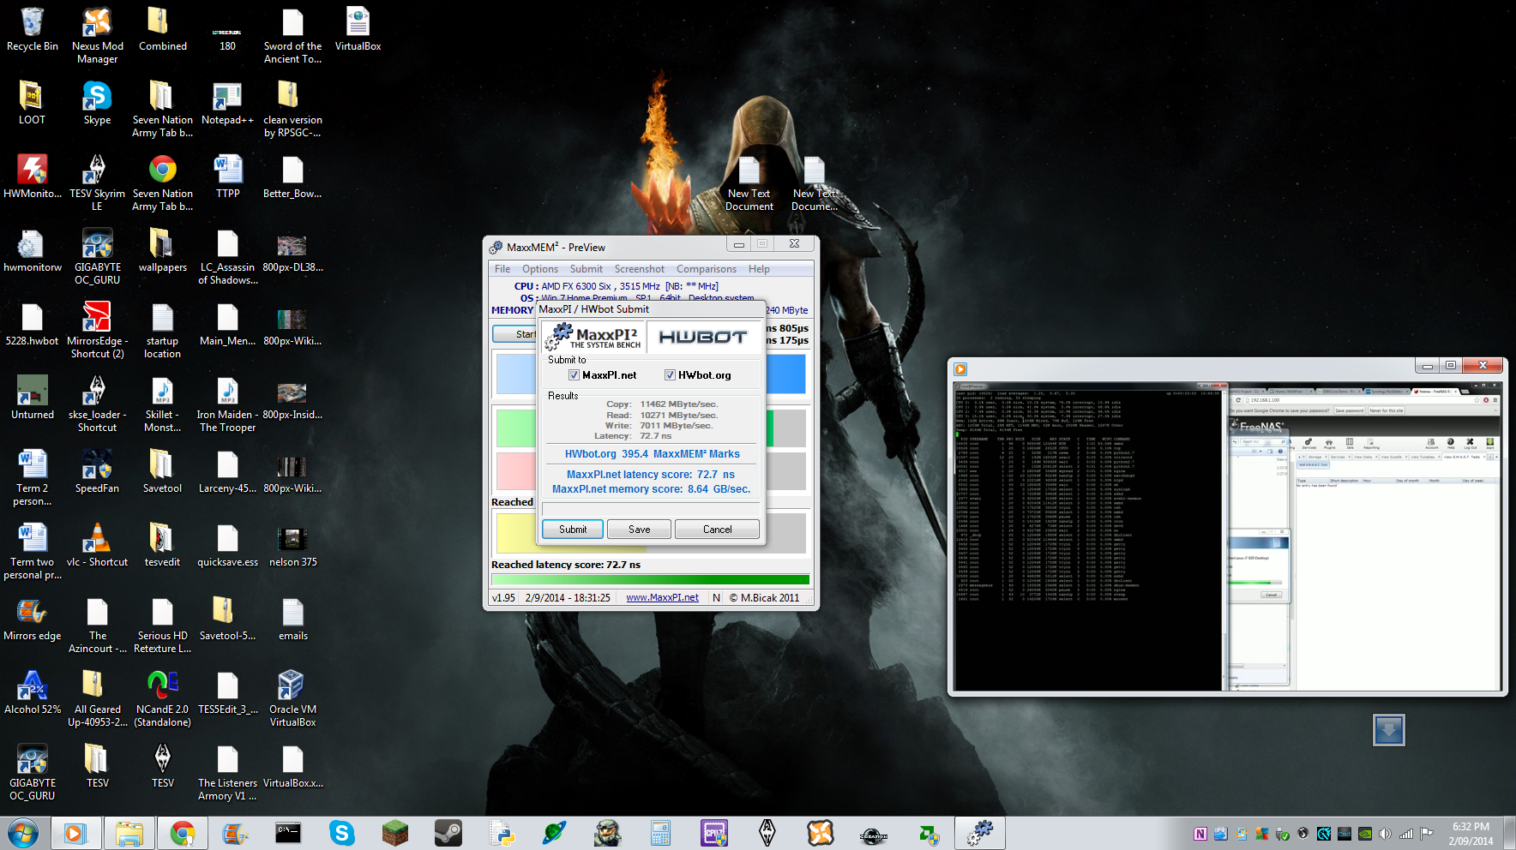Open www.MaxxPI.net link in status bar
Viewport: 1516px width, 850px height.
pos(662,598)
